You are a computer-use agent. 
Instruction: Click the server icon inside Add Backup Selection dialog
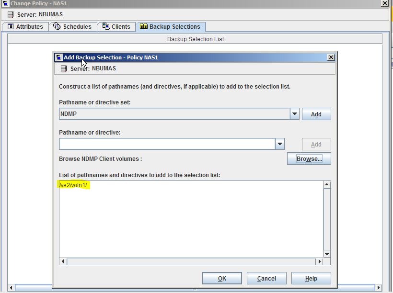coord(63,68)
